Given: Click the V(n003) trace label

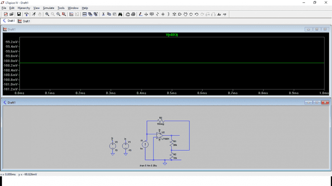Looking at the screenshot, I should tap(171, 35).
